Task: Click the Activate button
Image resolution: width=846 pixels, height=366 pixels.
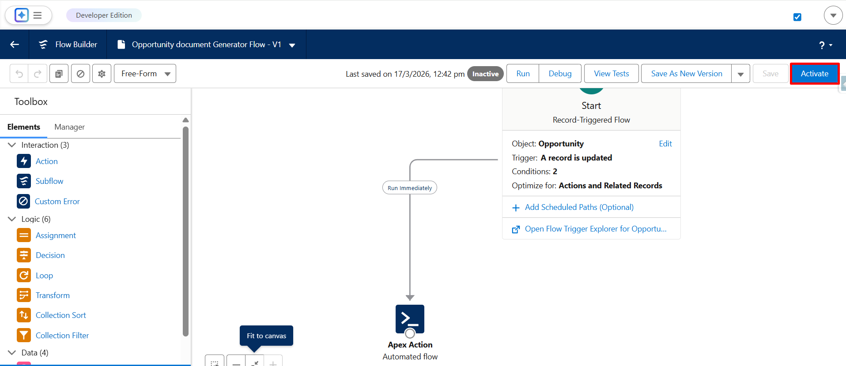Action: click(814, 74)
